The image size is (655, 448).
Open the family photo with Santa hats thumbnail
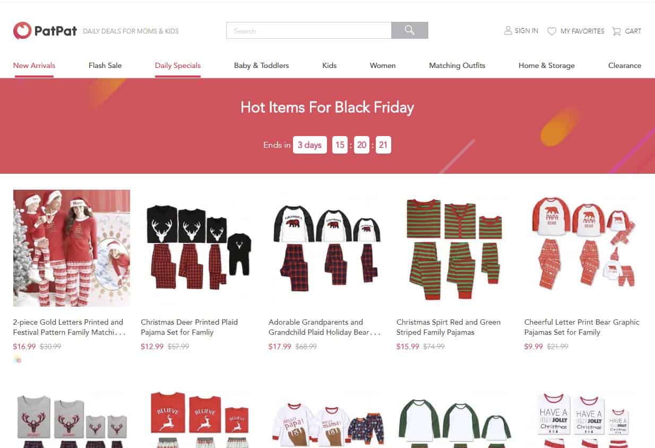[x=72, y=248]
